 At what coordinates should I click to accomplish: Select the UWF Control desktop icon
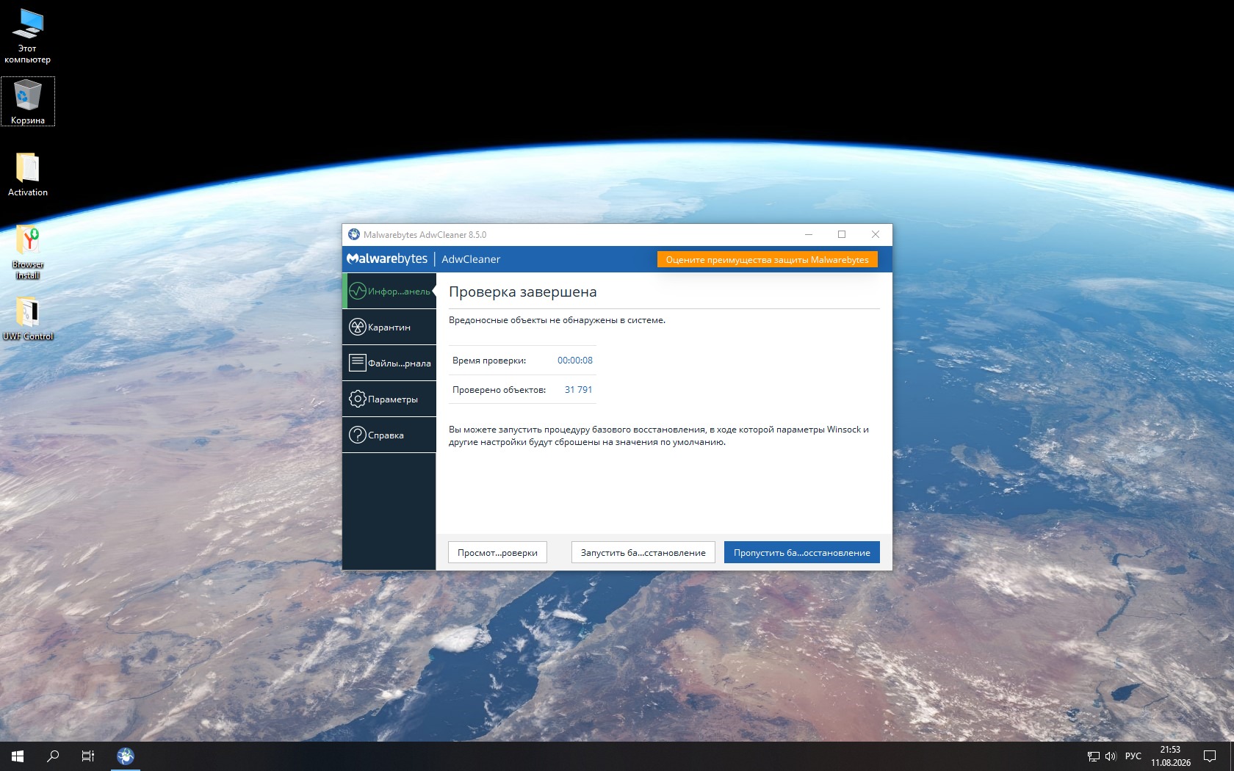[x=28, y=319]
